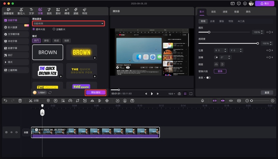Enter fullscreen preview in the player
The image size is (278, 159).
point(191,94)
